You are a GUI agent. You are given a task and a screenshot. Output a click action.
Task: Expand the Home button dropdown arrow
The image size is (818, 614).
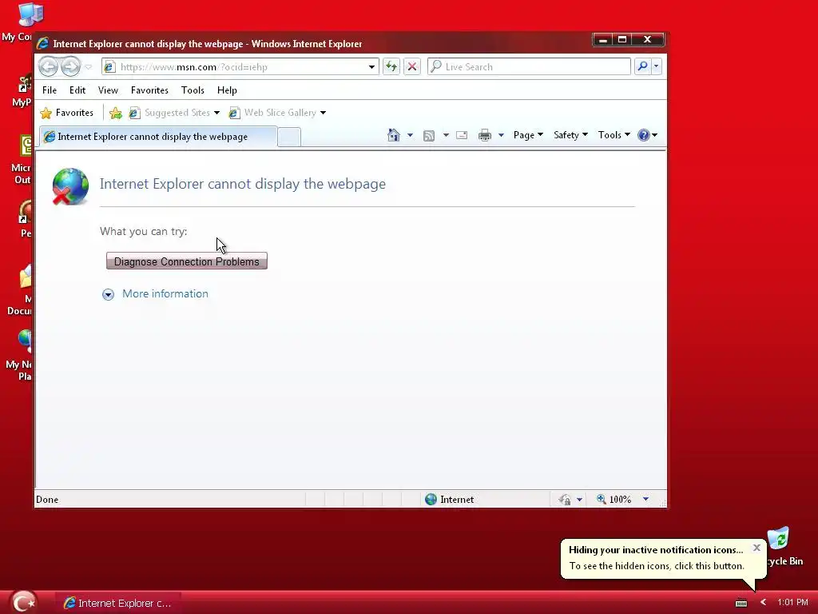click(410, 135)
